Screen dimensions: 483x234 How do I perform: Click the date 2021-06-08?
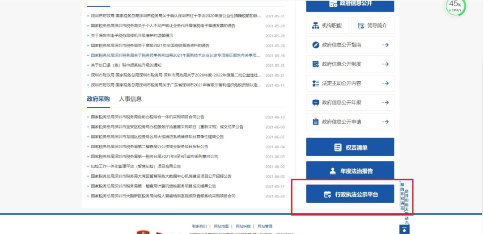(x=275, y=127)
